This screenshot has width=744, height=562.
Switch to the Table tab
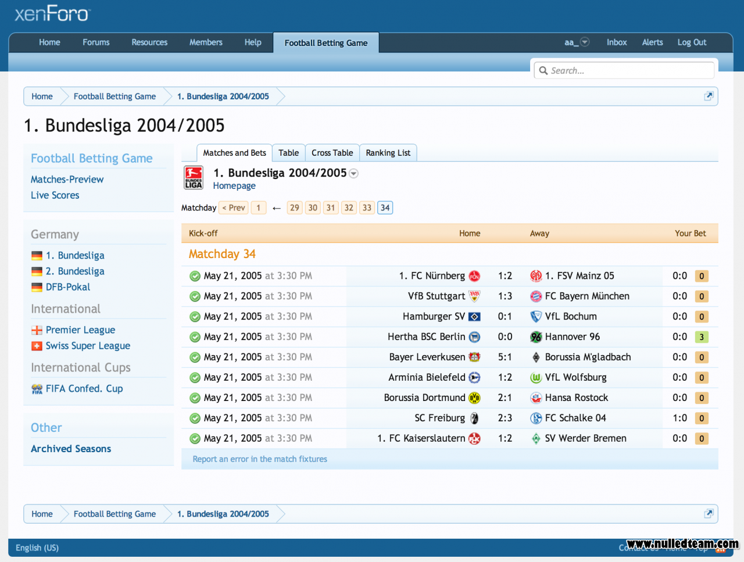(288, 153)
